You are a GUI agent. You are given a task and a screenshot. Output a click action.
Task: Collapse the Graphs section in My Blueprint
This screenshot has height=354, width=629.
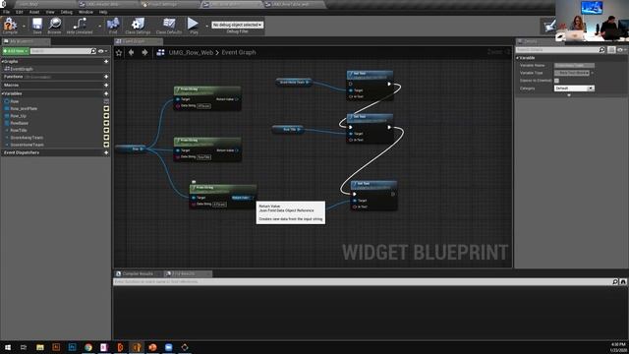tap(3, 62)
